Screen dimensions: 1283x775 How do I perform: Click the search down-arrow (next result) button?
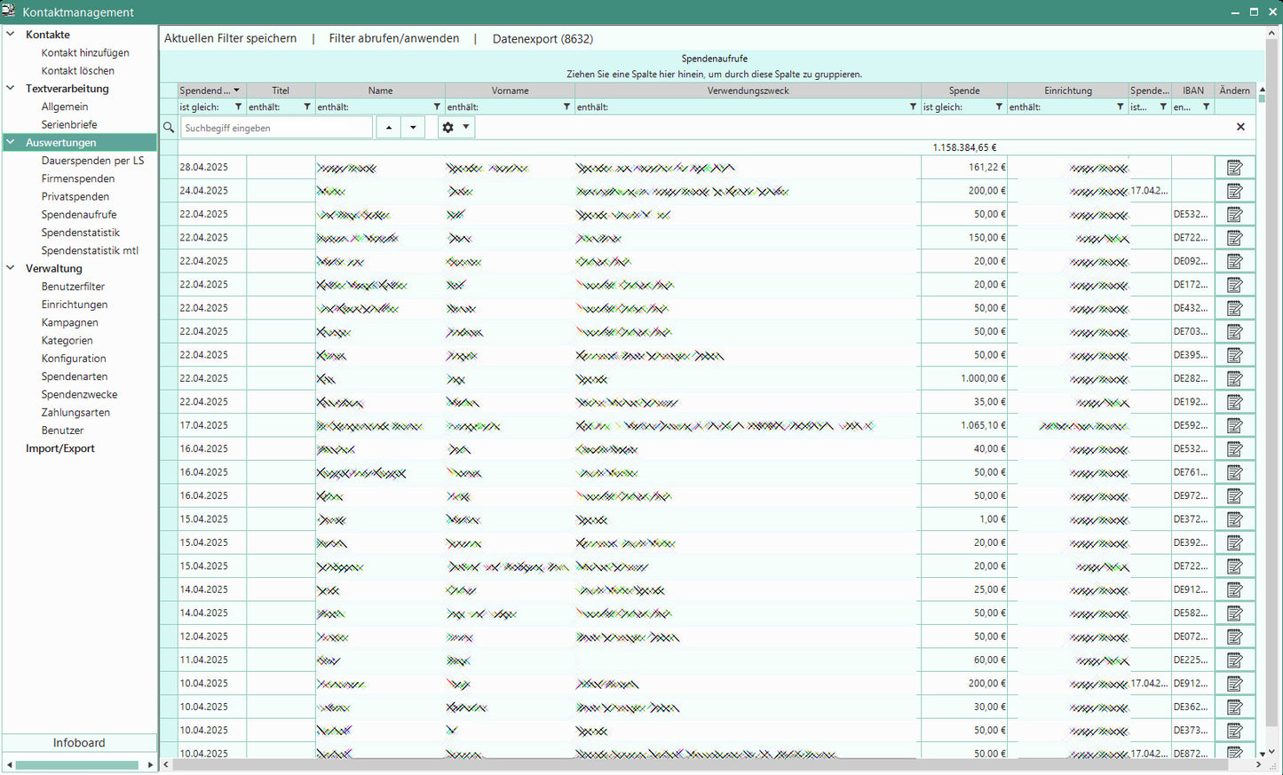point(413,128)
